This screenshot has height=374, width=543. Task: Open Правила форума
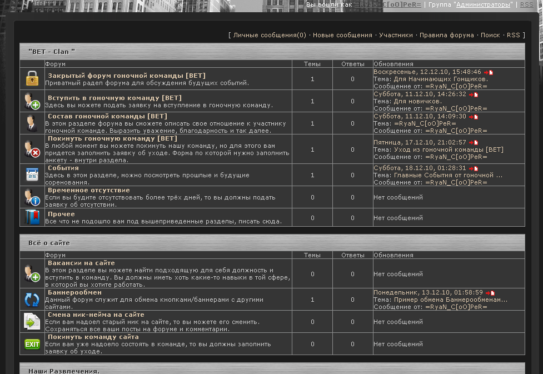point(447,35)
